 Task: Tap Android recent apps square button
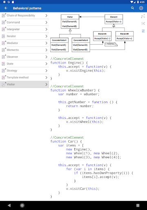click(138, 205)
